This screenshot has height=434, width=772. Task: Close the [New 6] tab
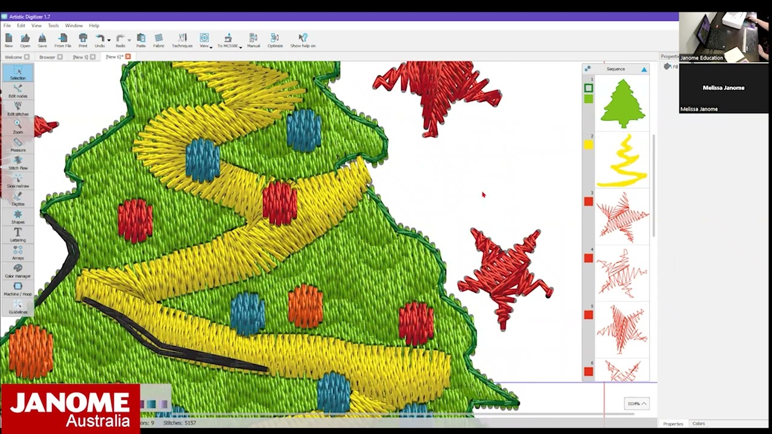[x=128, y=57]
